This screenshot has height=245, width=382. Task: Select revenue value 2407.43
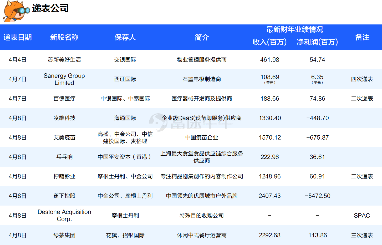270,196
